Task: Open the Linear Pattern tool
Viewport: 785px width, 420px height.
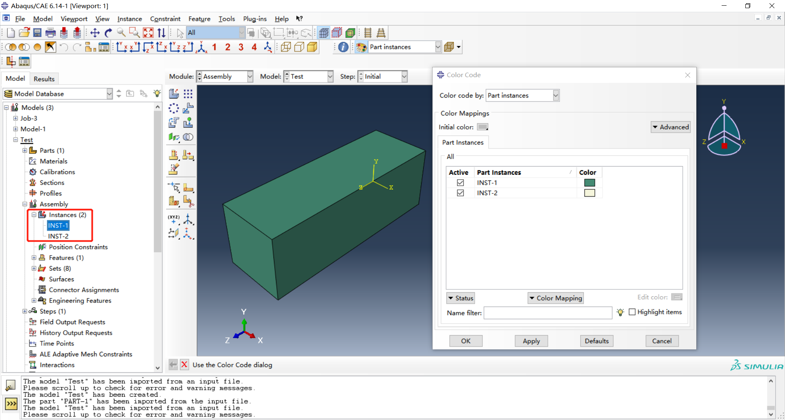Action: point(188,93)
